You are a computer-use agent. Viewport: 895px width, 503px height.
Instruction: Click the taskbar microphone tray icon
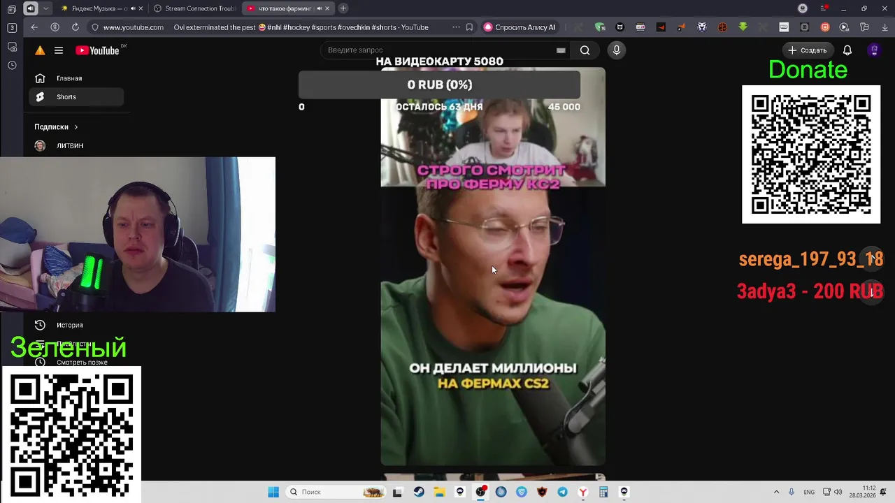792,492
